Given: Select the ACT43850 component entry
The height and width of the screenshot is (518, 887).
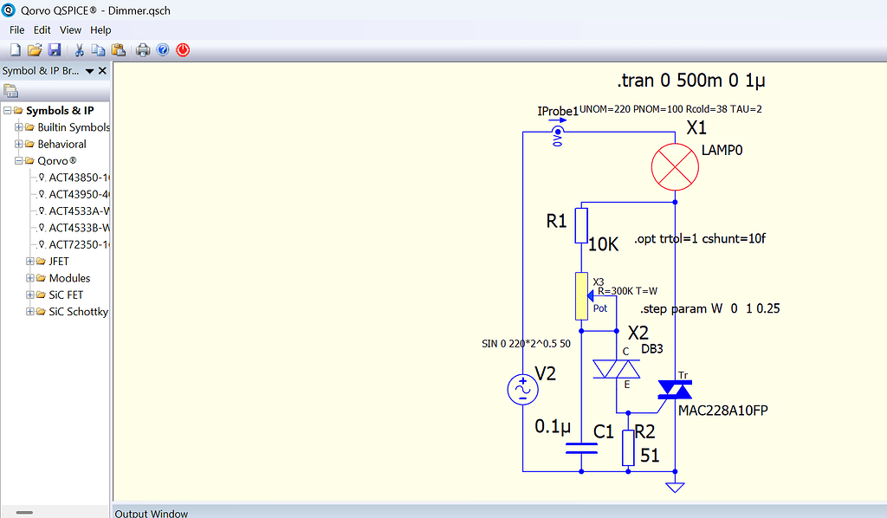Looking at the screenshot, I should 75,177.
